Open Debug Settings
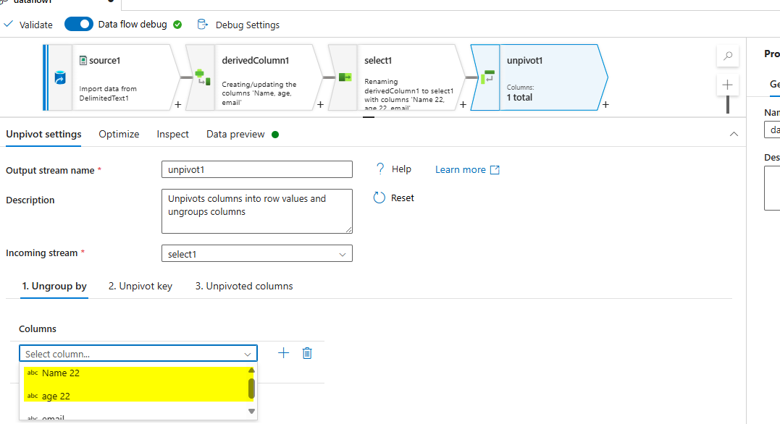Image resolution: width=780 pixels, height=424 pixels. tap(238, 25)
